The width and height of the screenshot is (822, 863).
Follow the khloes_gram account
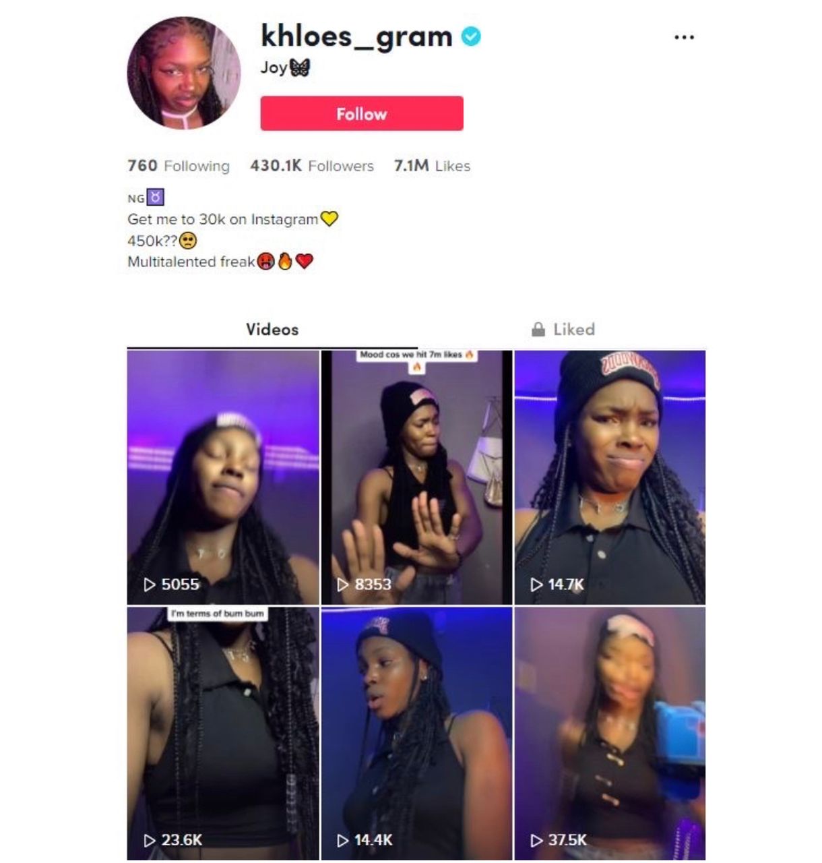(362, 113)
